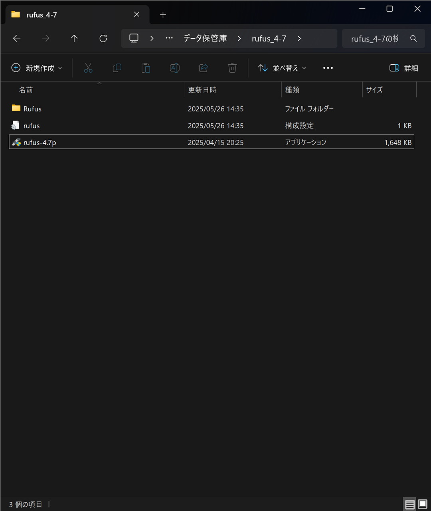
Task: Click the folder icon on the tab
Action: click(16, 14)
